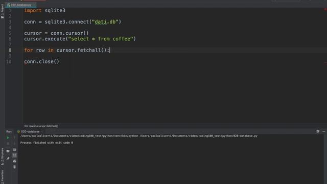
Task: Open Run panel settings gear
Action: coord(318,131)
